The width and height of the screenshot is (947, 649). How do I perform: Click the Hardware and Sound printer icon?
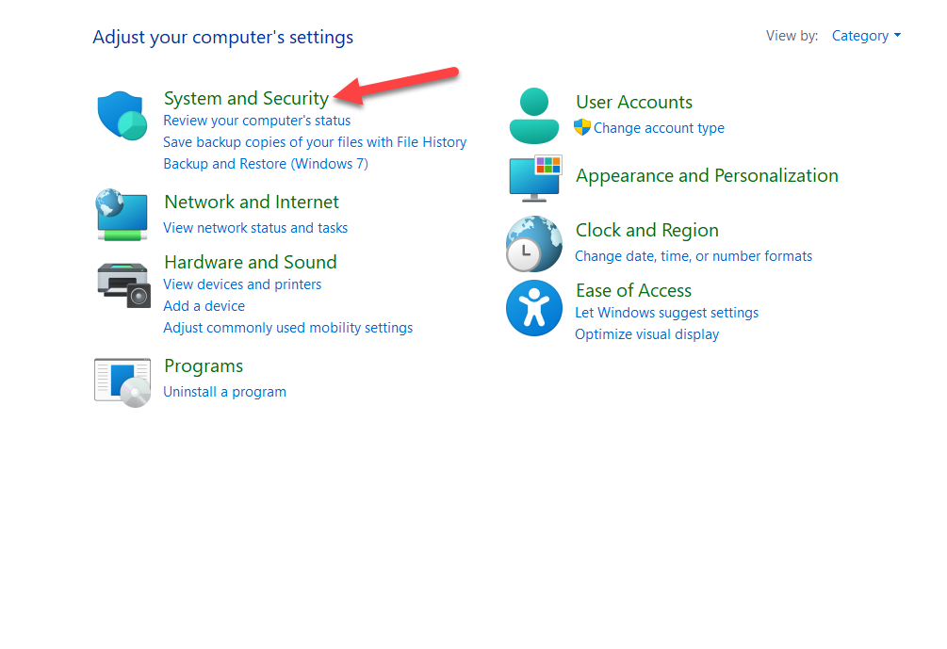coord(122,284)
